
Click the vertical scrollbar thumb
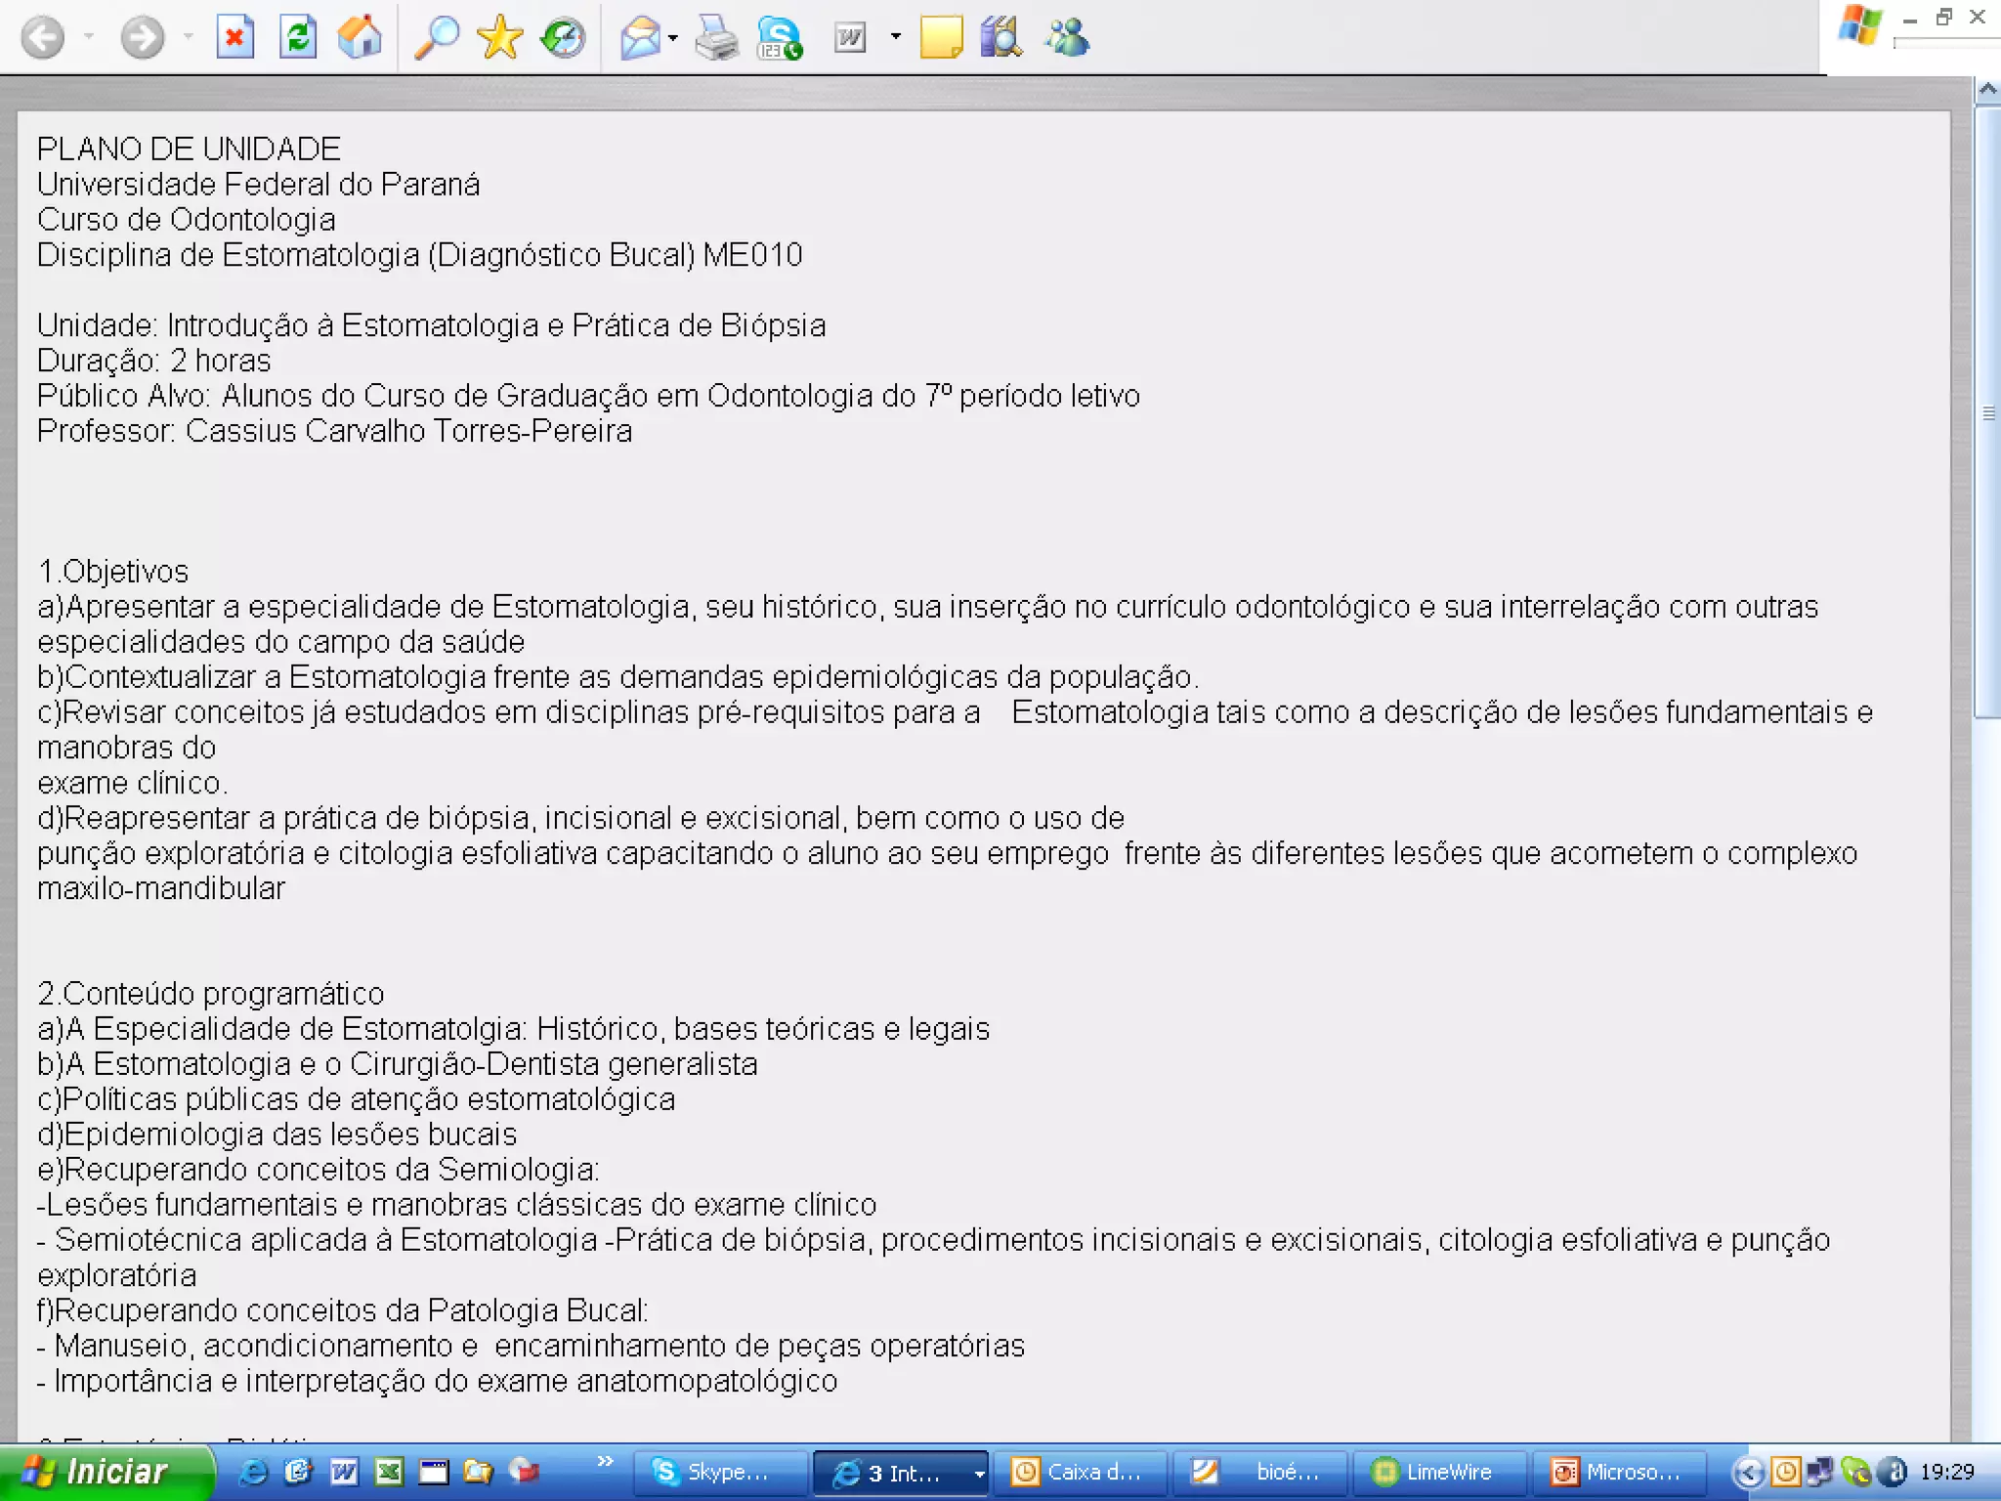point(1987,412)
